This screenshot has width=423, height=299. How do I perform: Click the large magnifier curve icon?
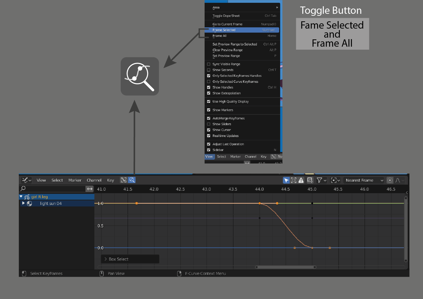point(140,76)
